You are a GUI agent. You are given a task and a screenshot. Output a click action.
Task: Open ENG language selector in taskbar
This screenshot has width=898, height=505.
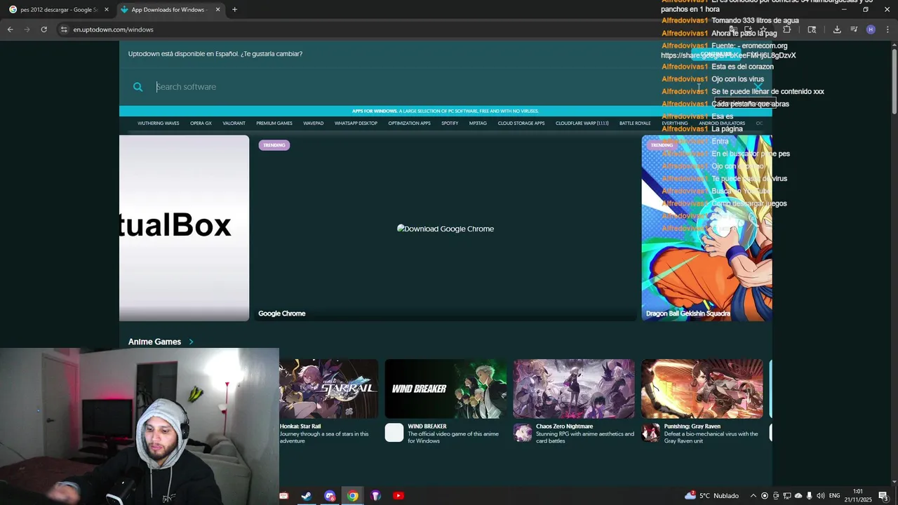(x=834, y=496)
